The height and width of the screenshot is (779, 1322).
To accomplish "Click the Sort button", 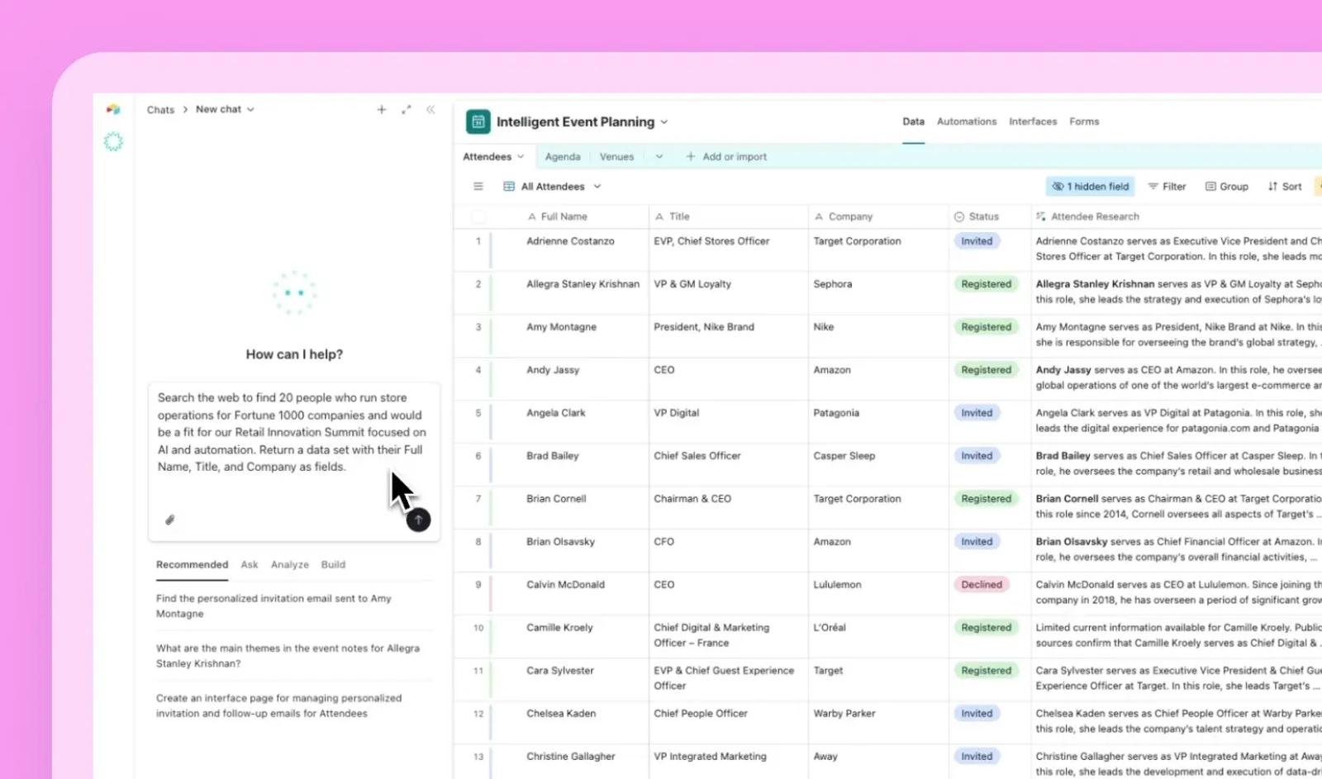I will click(x=1285, y=187).
